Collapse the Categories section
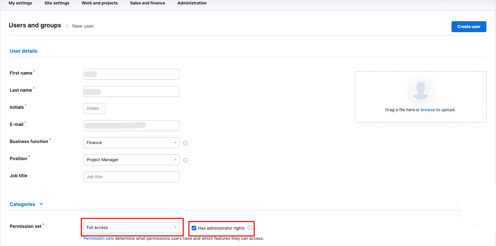 click(x=41, y=204)
